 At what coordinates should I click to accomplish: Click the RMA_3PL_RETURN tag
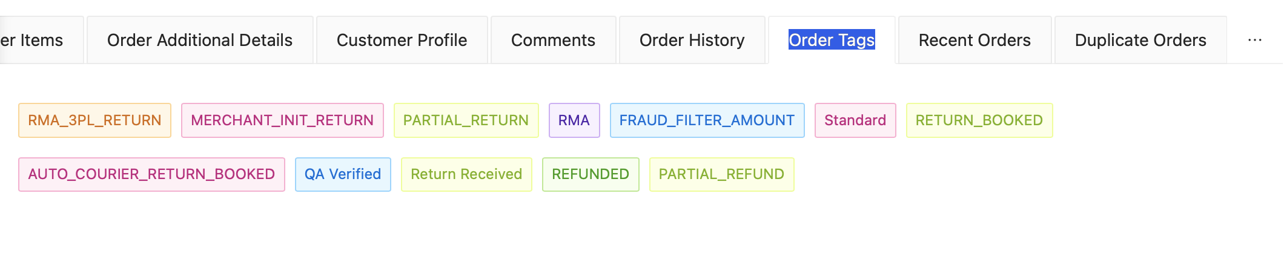[x=95, y=120]
